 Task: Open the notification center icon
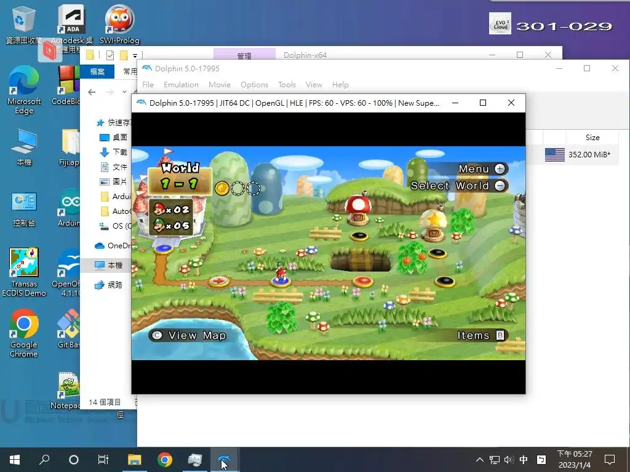pos(610,459)
